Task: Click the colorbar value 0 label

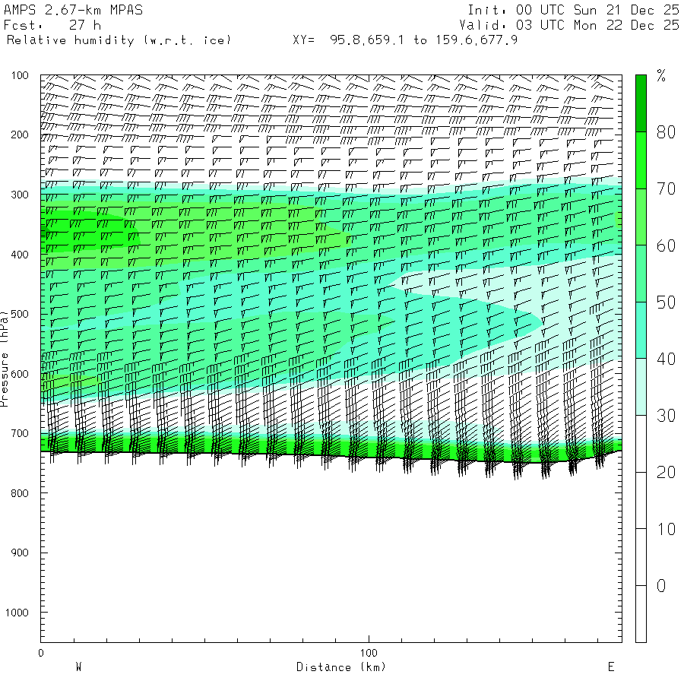Action: pyautogui.click(x=661, y=586)
